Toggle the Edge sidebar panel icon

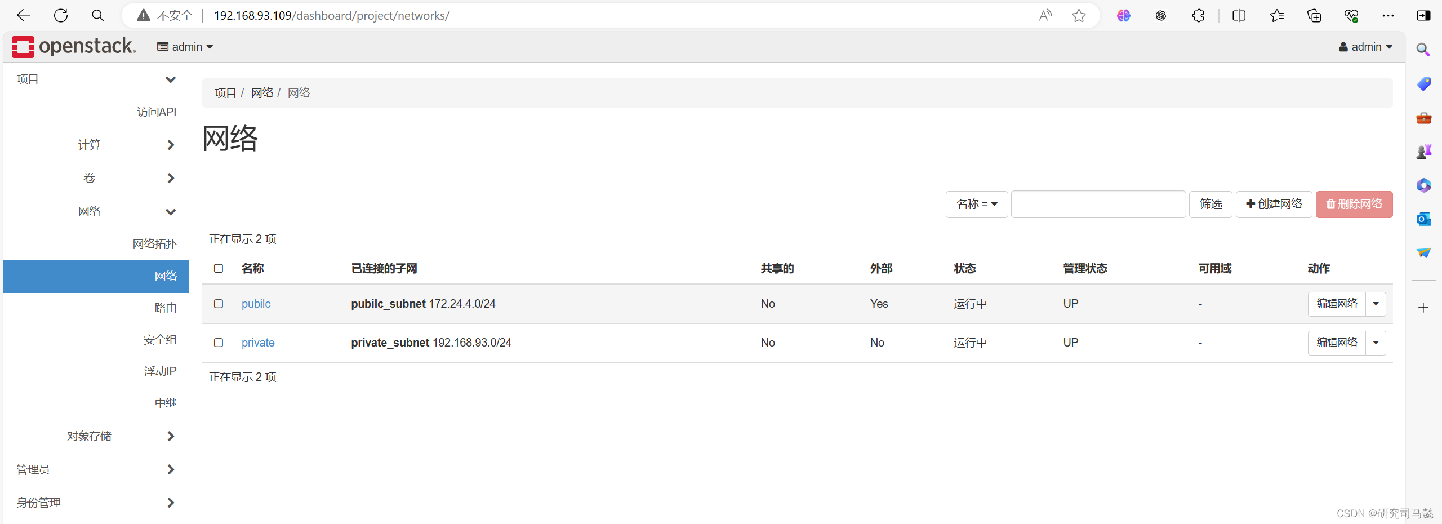click(1423, 15)
